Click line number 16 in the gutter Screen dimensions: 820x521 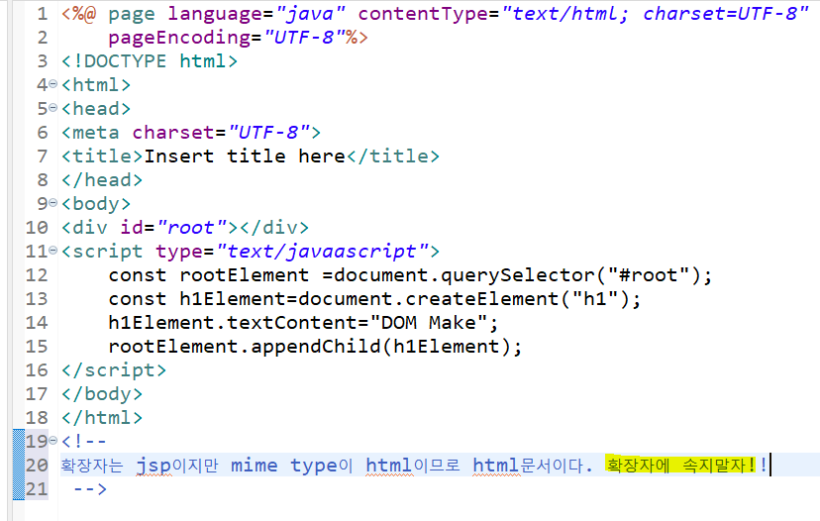click(x=37, y=370)
